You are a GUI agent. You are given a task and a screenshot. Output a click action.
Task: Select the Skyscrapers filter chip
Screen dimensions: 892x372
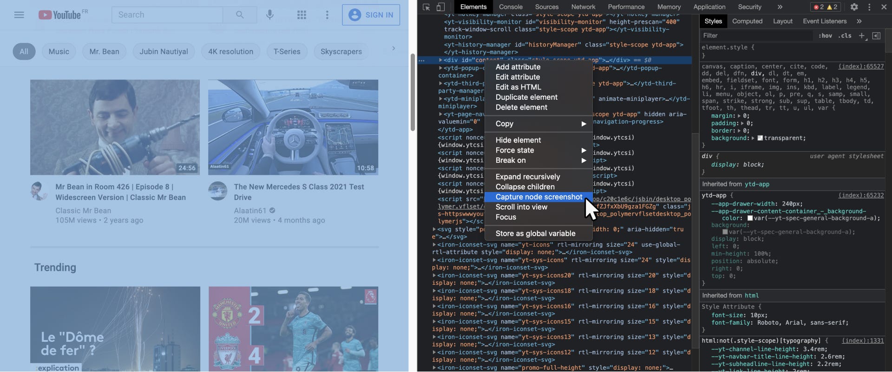[341, 51]
